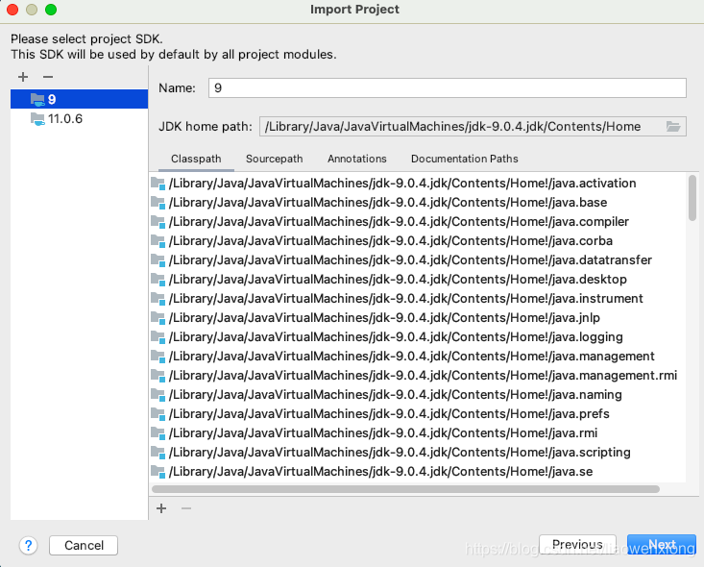Image resolution: width=704 pixels, height=567 pixels.
Task: Click the folder icon beside java.naming
Action: pos(158,394)
